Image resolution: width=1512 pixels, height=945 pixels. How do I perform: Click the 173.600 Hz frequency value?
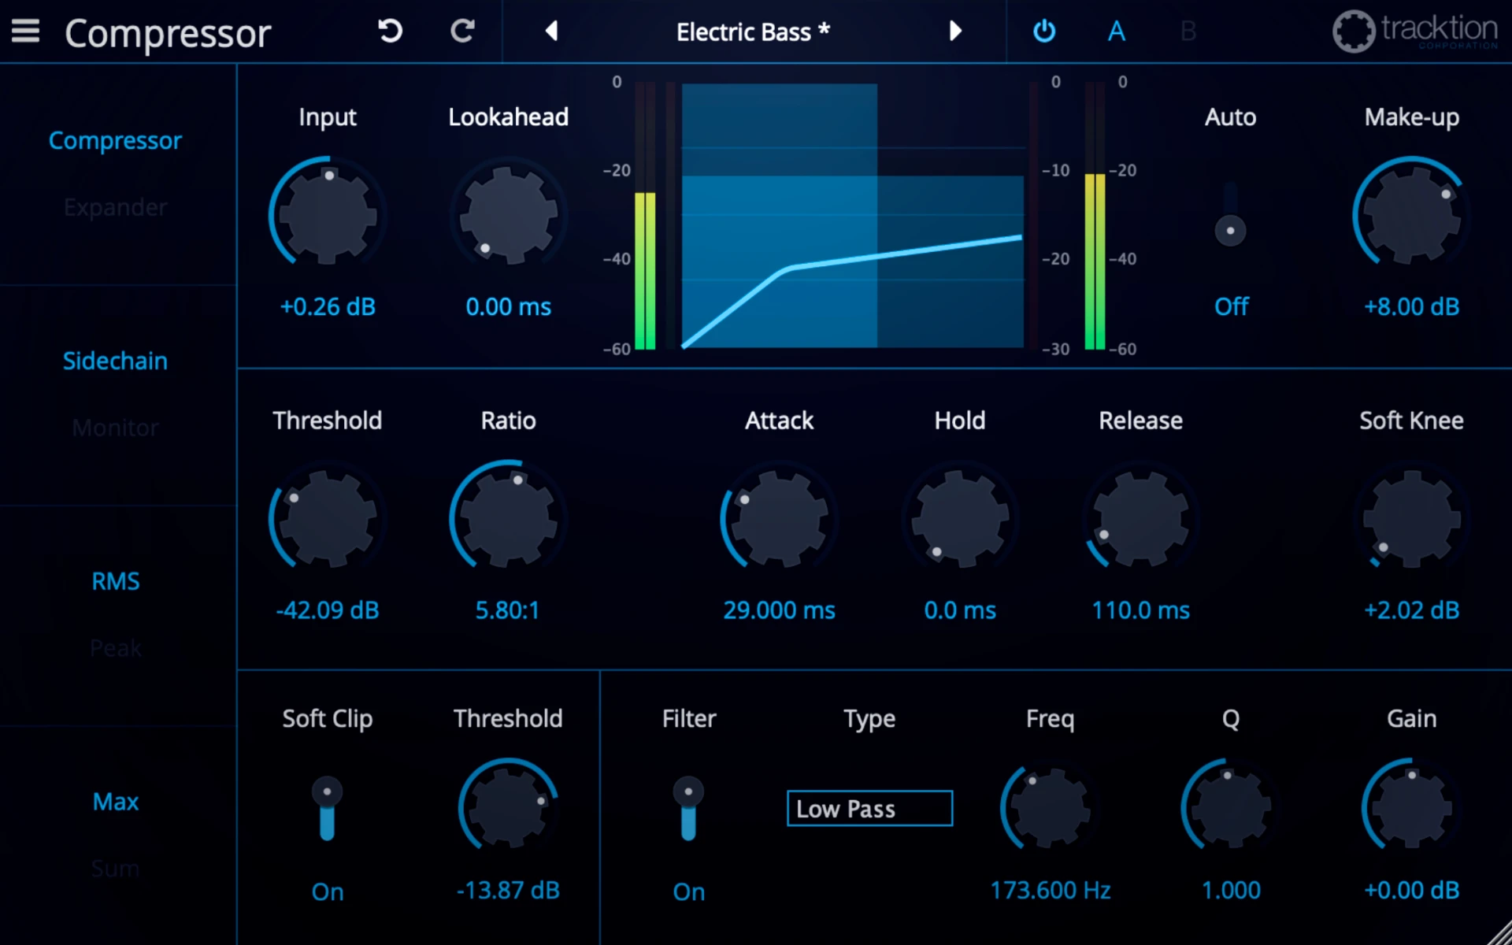pyautogui.click(x=1051, y=891)
